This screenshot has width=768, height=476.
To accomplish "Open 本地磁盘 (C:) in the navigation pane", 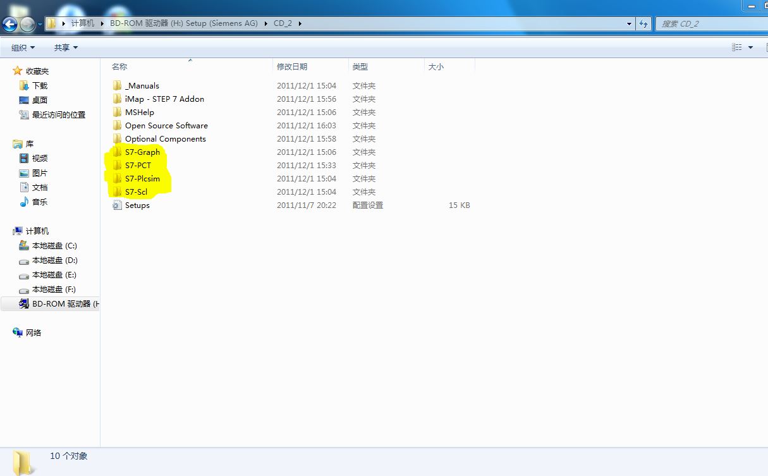I will (x=54, y=245).
